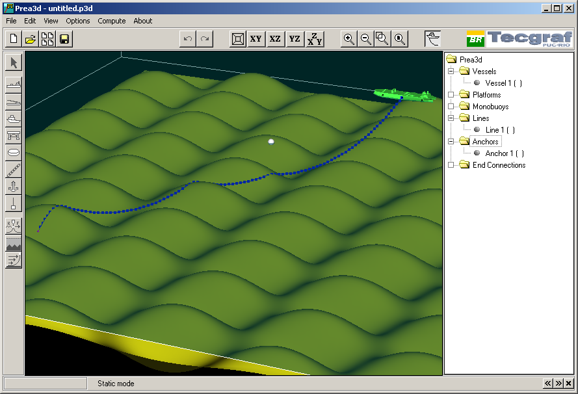Screen dimensions: 578x394
Task: Save the file with floppy disk icon
Action: [64, 39]
